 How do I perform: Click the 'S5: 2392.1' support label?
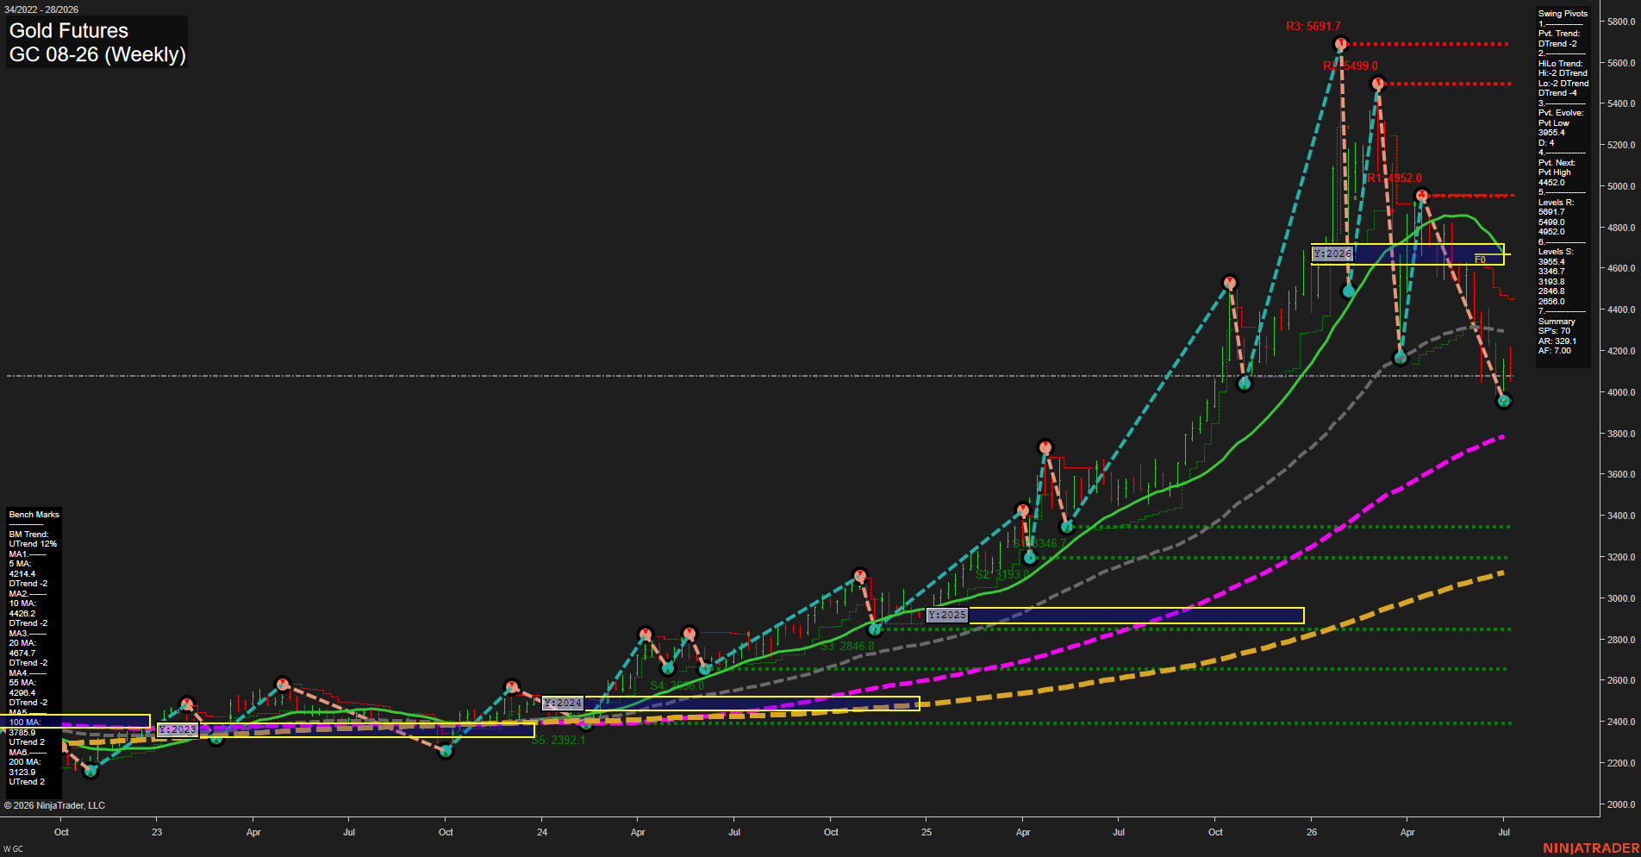[558, 740]
